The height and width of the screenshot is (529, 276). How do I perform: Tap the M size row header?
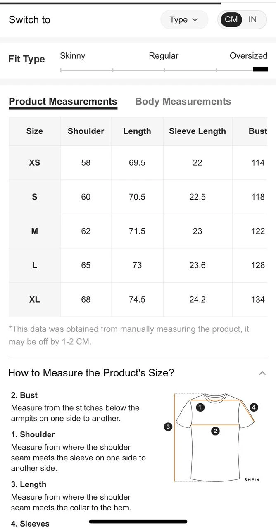coord(35,231)
